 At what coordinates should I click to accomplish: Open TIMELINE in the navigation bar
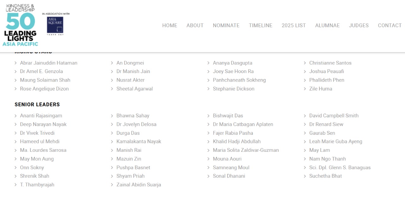(x=260, y=26)
